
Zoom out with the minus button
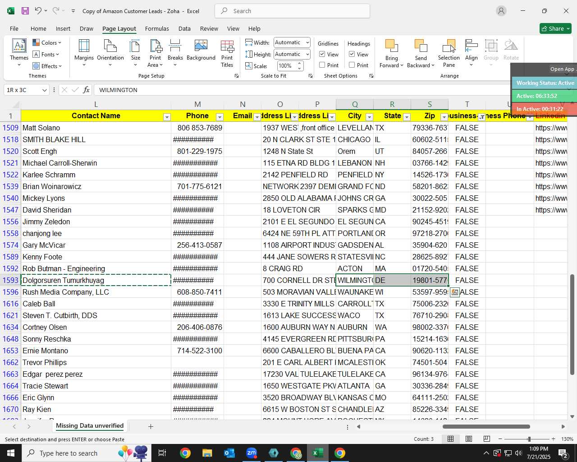(500, 439)
